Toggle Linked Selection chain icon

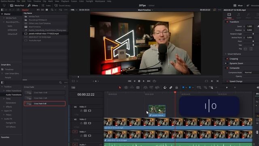coord(171,88)
